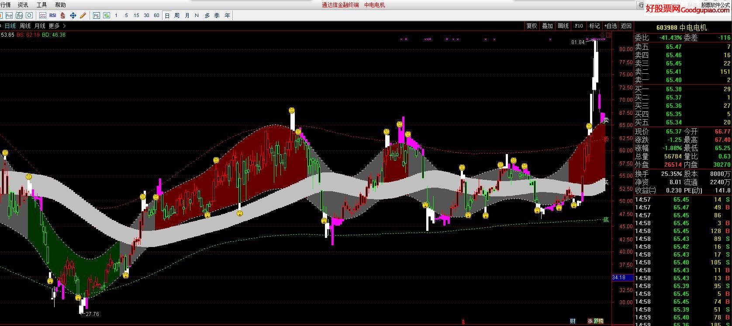Select the 日 daily period button
Image resolution: width=732 pixels, height=326 pixels.
(167, 15)
